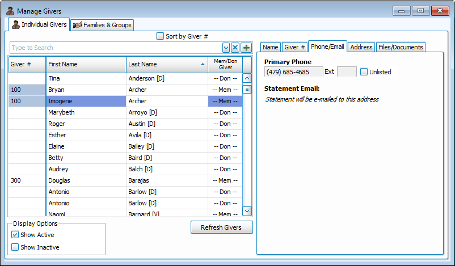Select the Individual Givers tab
This screenshot has height=266, width=455.
39,24
